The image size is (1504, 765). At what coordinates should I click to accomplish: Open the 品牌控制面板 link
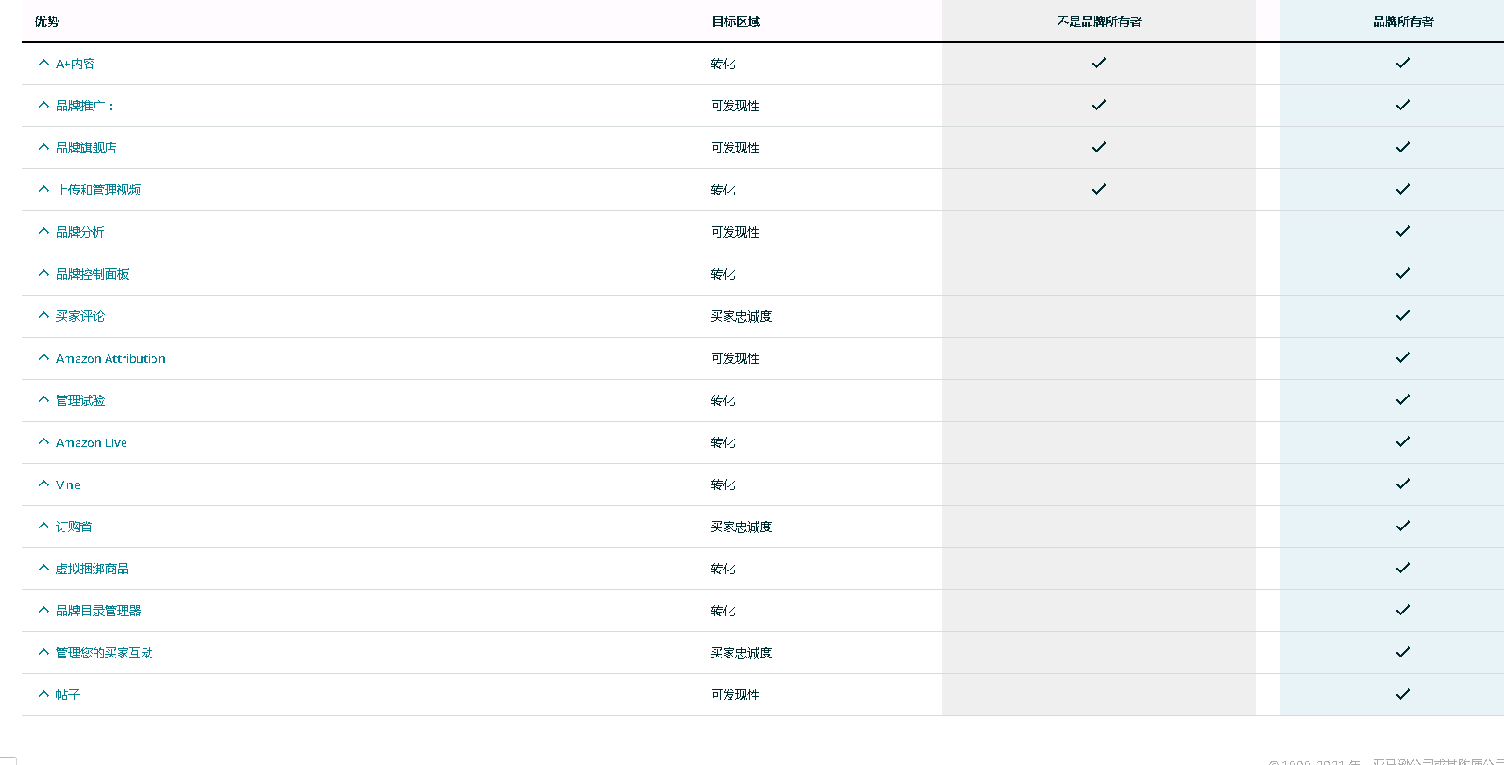click(93, 274)
